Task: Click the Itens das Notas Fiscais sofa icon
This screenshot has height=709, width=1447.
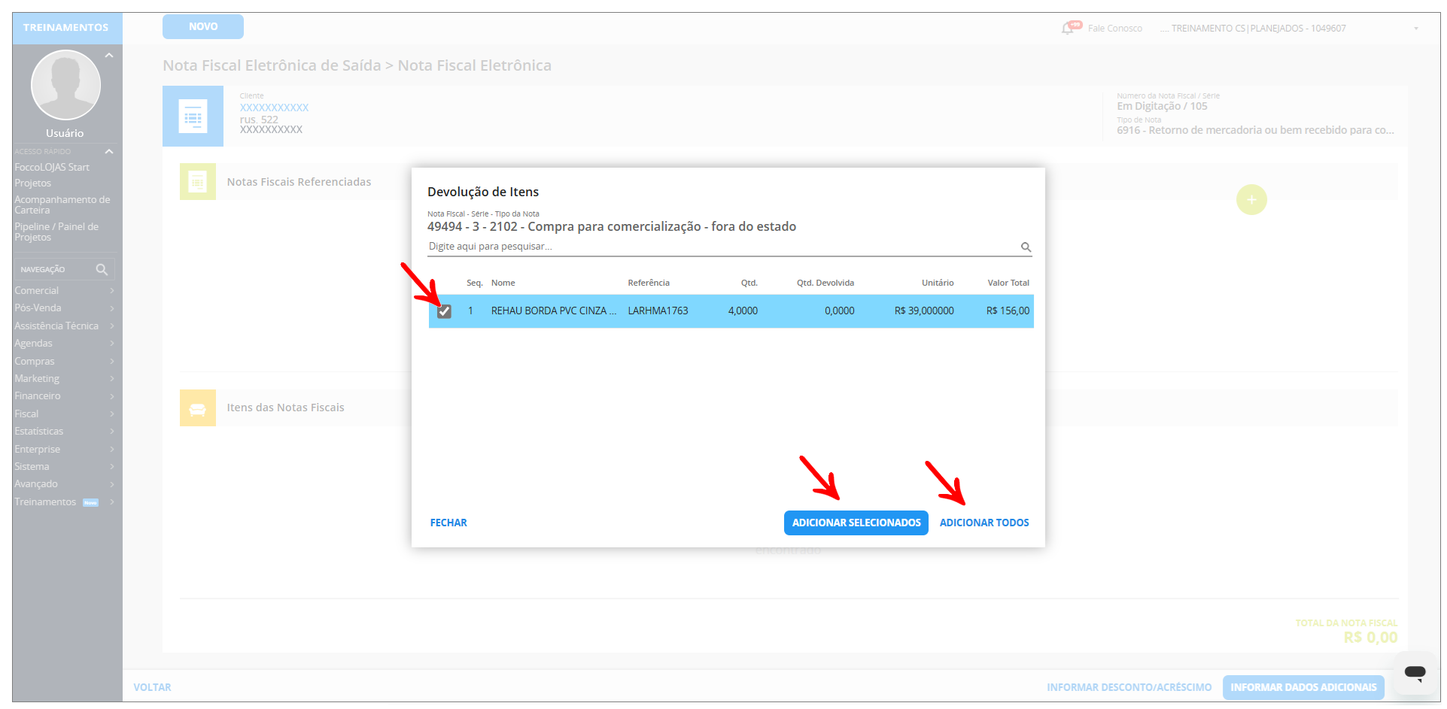Action: point(198,408)
